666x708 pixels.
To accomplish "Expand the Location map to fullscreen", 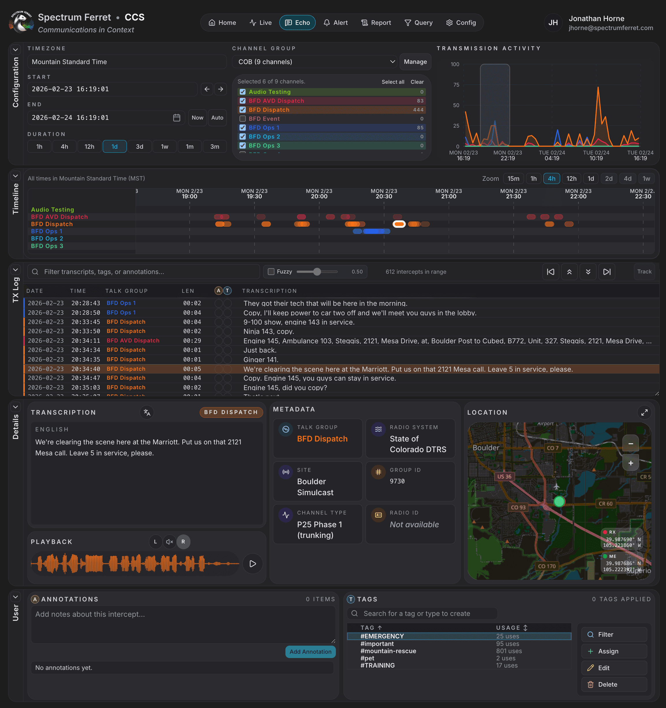I will (645, 412).
